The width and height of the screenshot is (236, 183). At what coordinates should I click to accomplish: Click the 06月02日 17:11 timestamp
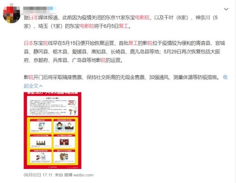38,175
